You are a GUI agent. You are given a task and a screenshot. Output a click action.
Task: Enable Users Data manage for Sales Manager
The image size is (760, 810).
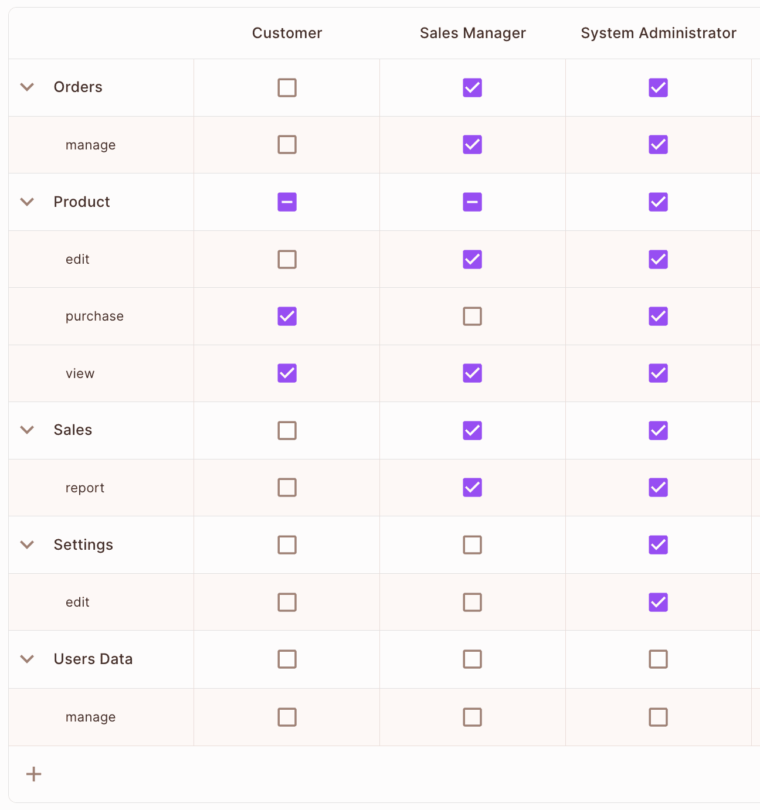click(x=472, y=717)
